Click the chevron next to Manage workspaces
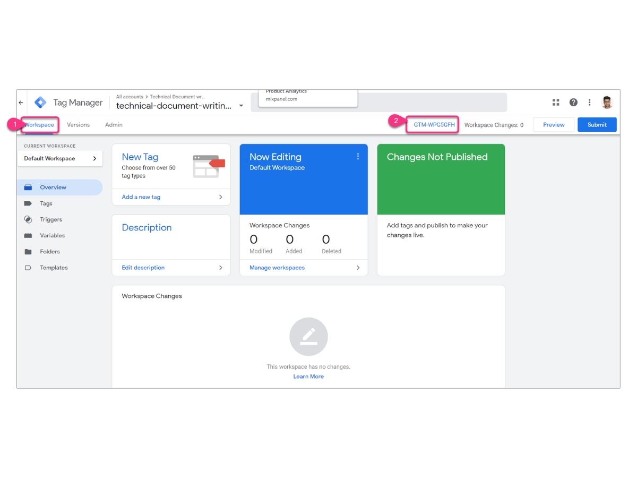 coord(358,268)
